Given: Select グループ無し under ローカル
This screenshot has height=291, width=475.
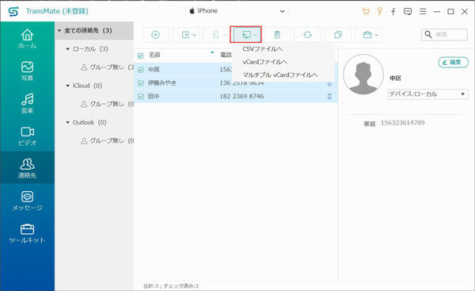Looking at the screenshot, I should point(107,67).
